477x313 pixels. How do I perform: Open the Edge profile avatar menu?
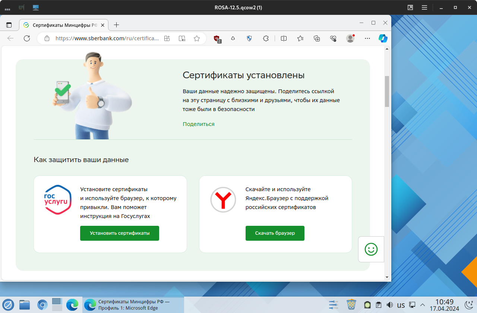pyautogui.click(x=350, y=38)
